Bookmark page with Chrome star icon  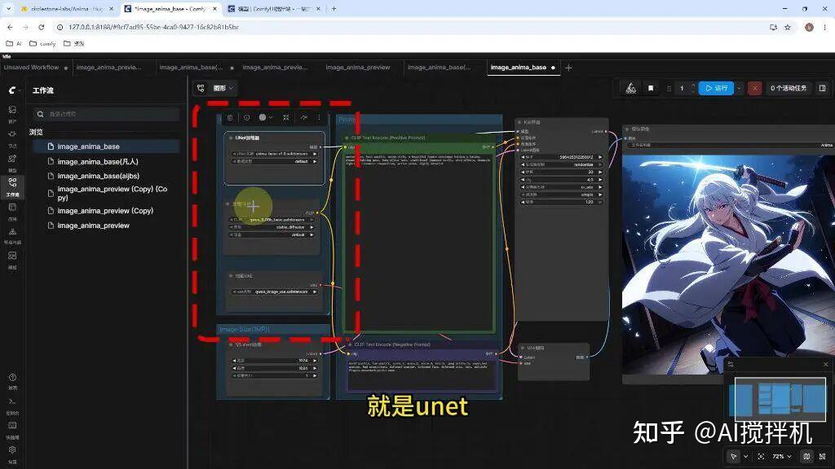788,27
